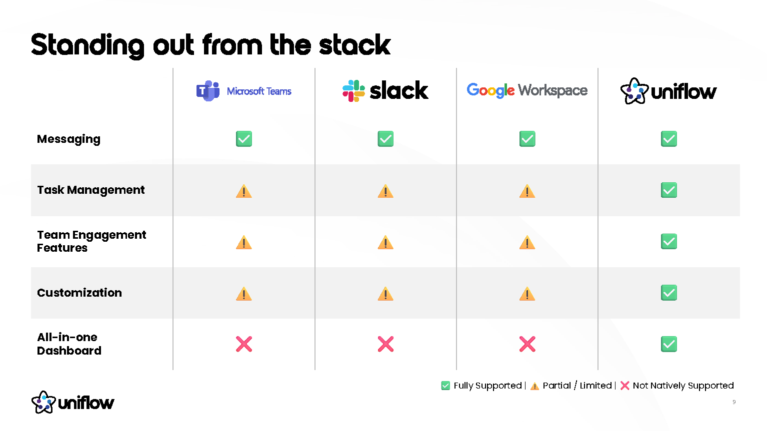
Task: Click the Not Natively Supported legend X
Action: coord(624,386)
